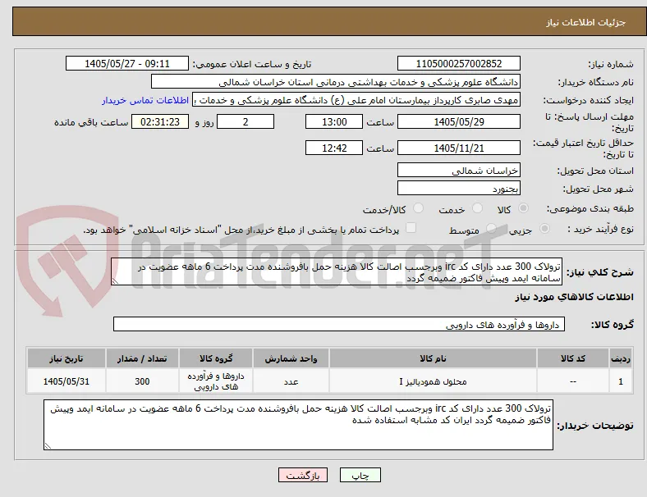
Task: Click the row number cell 1
Action: click(620, 381)
